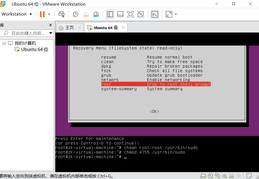Viewport: 259px width, 179px height.
Task: Close the library panel
Action: (x=51, y=25)
